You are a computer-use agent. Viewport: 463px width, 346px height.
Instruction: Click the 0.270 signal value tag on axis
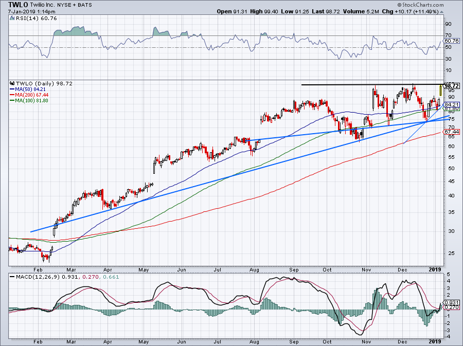(x=452, y=307)
